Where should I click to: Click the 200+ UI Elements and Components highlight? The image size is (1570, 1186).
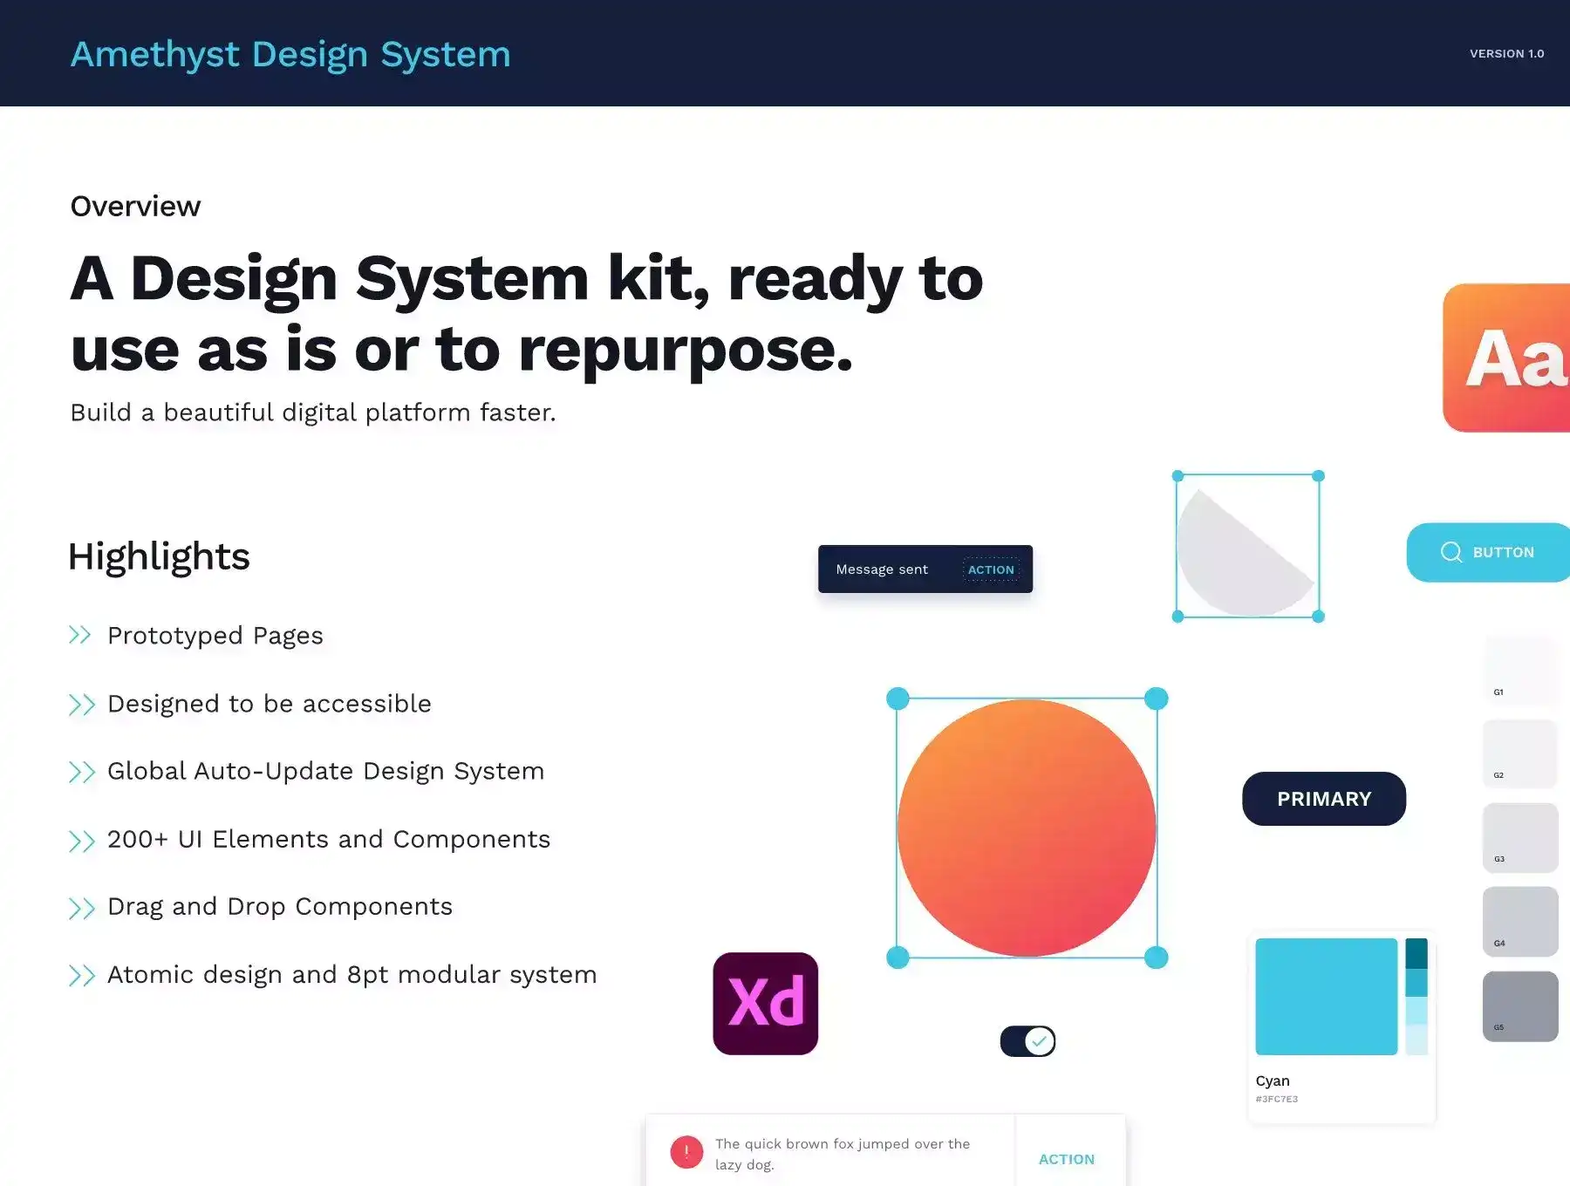click(x=329, y=839)
